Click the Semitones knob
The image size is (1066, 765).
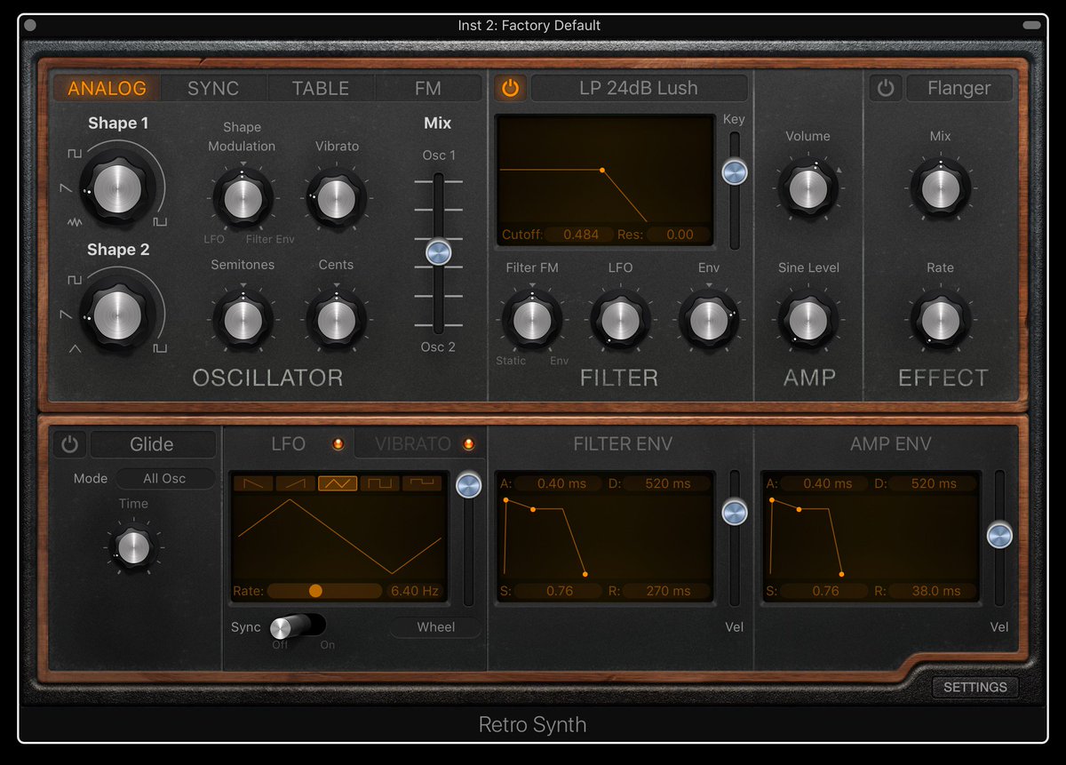pyautogui.click(x=243, y=319)
